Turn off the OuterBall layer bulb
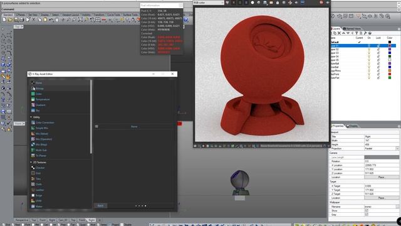The width and height of the screenshot is (401, 226). pyautogui.click(x=369, y=63)
